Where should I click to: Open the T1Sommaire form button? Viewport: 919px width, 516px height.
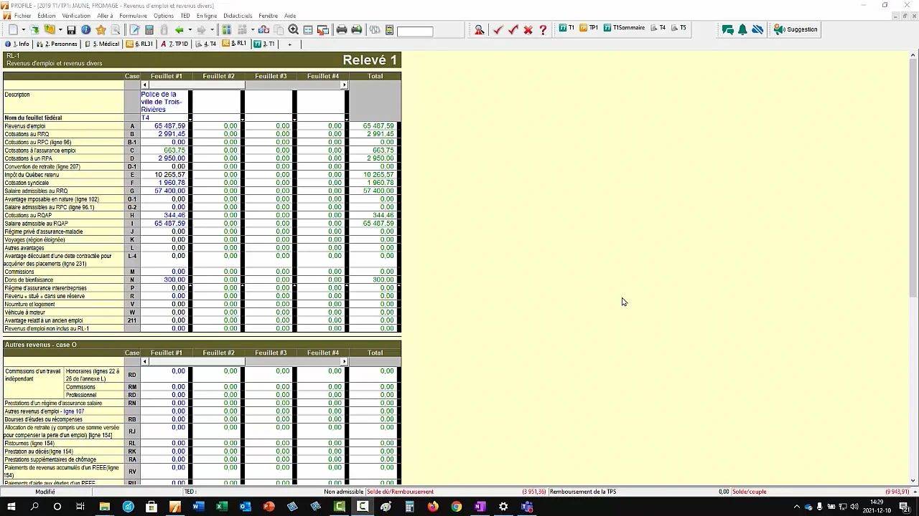coord(624,28)
